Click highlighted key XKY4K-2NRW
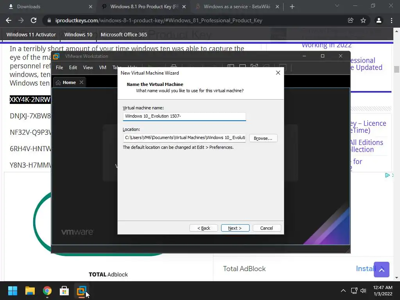Viewport: 400px width, 300px height. [30, 99]
